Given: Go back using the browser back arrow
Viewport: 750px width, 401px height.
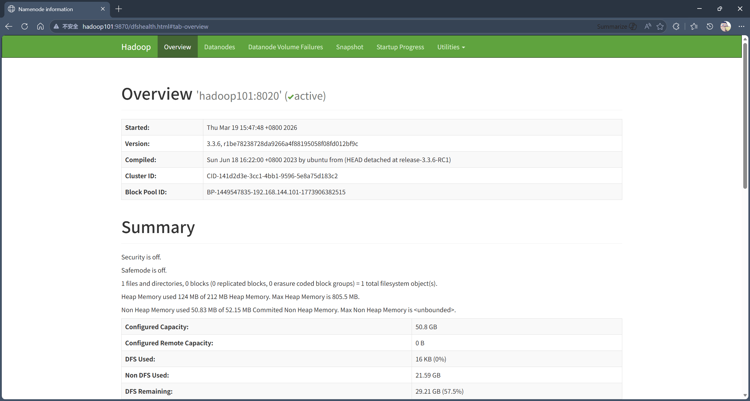Looking at the screenshot, I should (x=9, y=26).
